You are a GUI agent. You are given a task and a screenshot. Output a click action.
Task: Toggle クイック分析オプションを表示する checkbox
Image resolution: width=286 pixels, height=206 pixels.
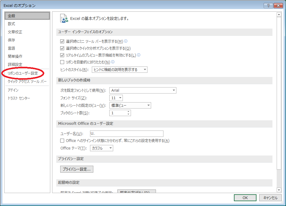coord(62,48)
